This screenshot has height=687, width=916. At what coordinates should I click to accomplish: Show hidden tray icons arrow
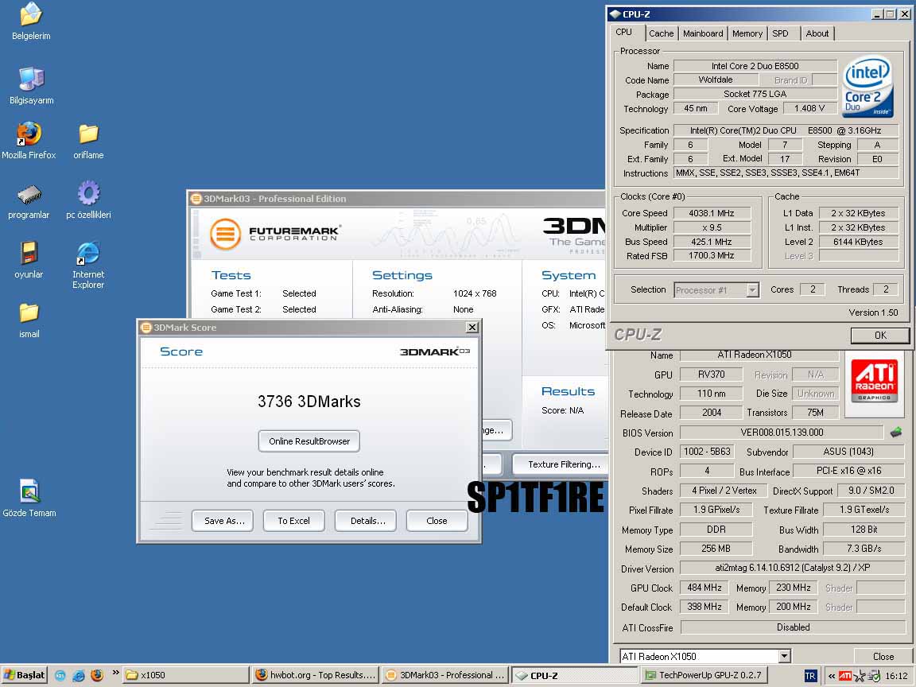[x=831, y=676]
